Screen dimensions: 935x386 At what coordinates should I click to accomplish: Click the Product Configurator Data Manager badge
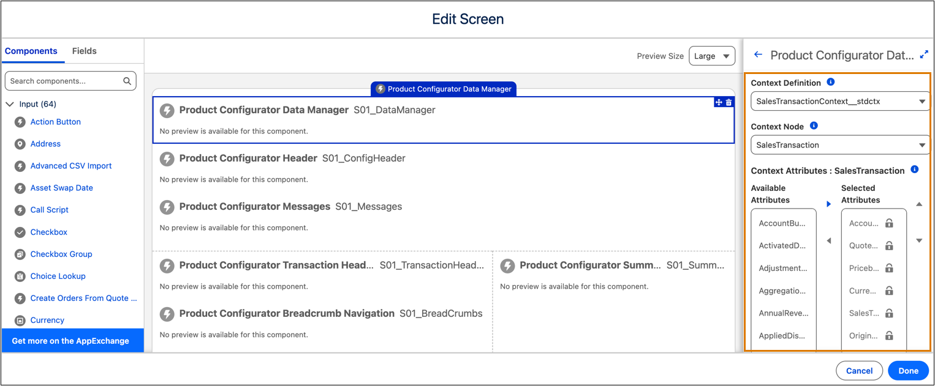444,89
